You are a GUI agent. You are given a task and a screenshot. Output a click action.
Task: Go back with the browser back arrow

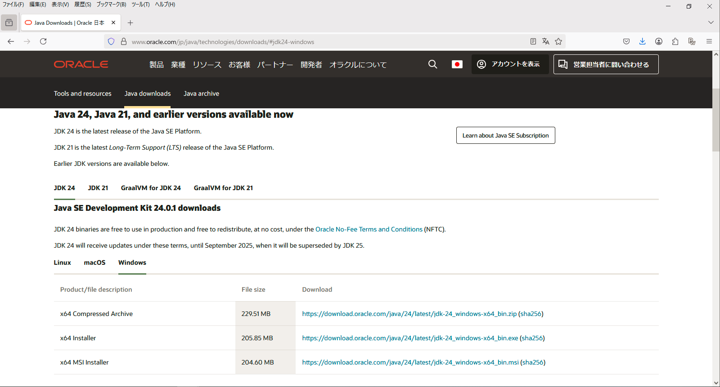(11, 41)
